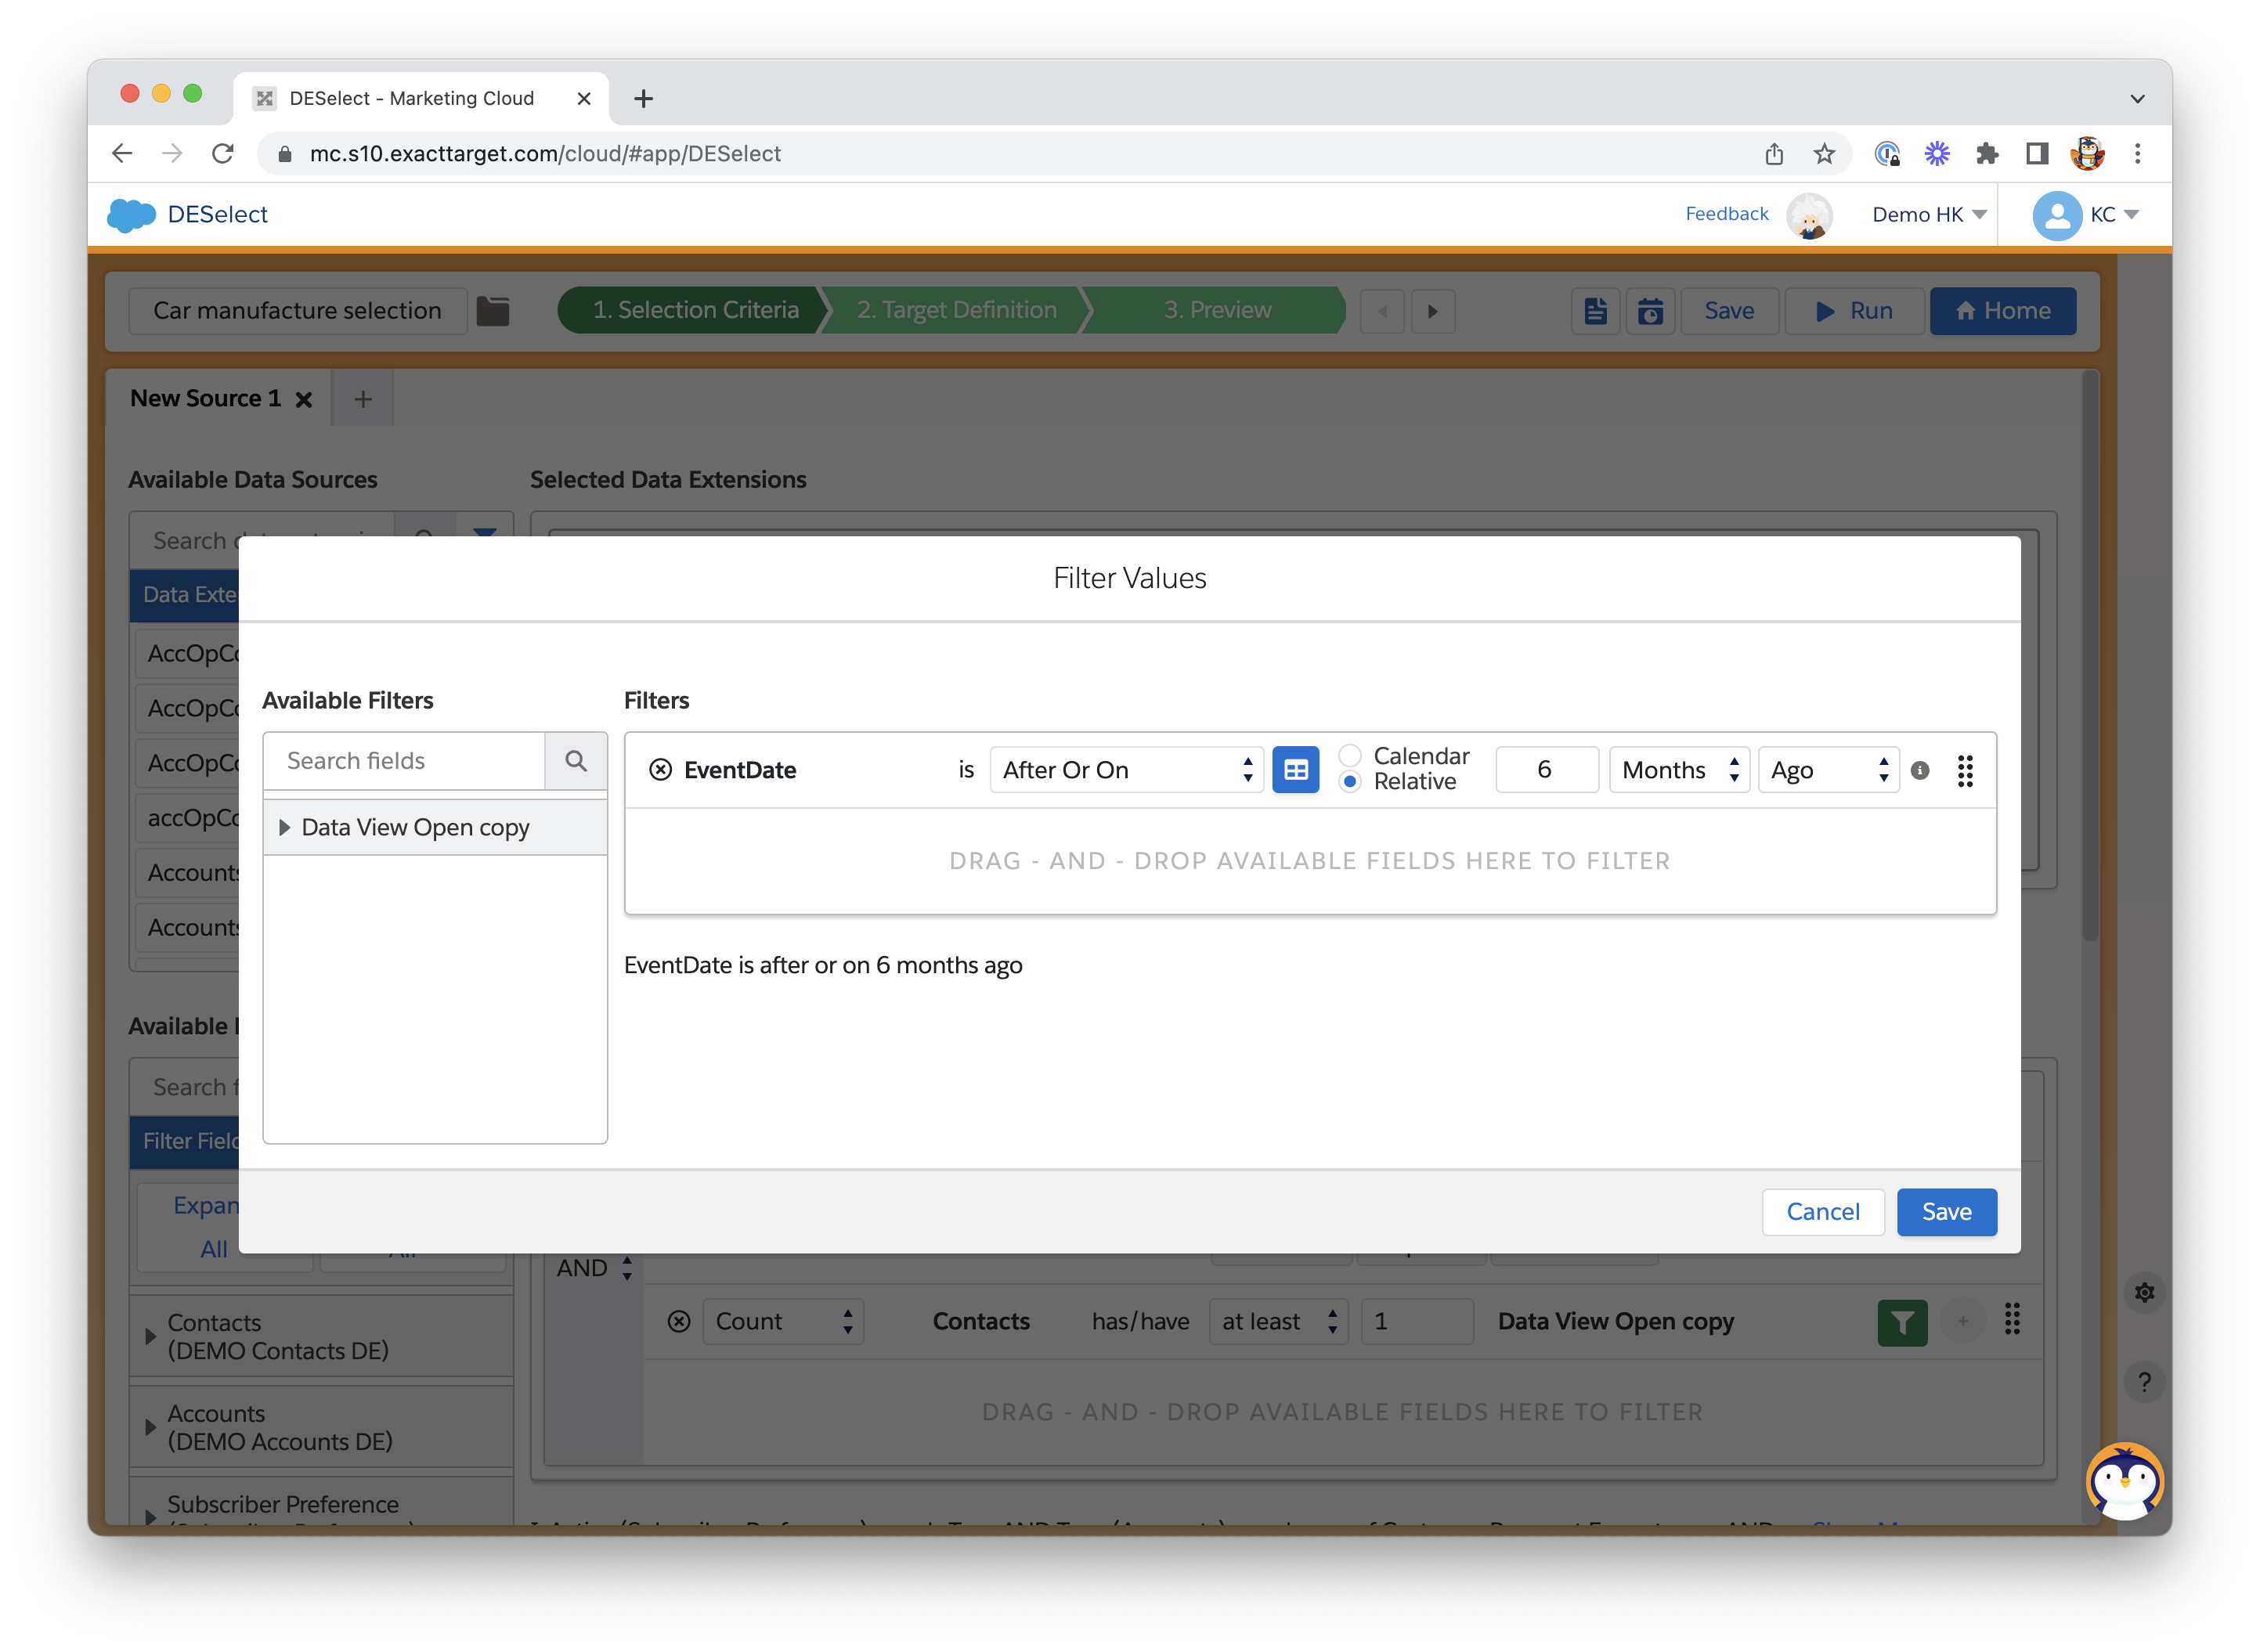
Task: Open the After Or On operator dropdown
Action: 1126,770
